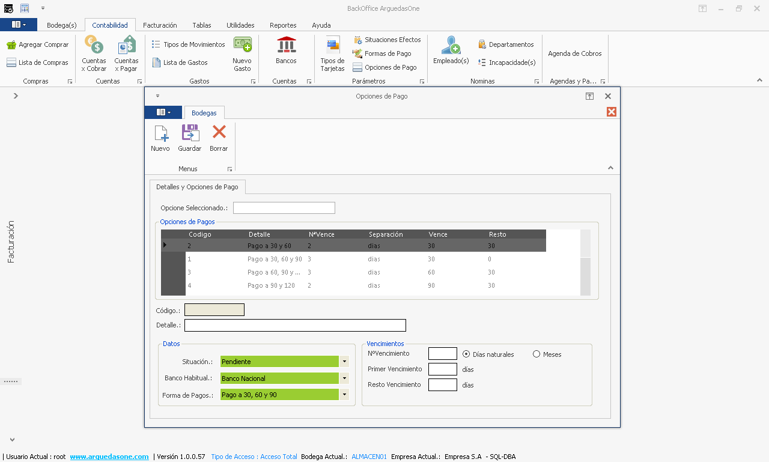This screenshot has width=769, height=462.
Task: Click the calculator icon in the title bar
Action: (x=25, y=8)
